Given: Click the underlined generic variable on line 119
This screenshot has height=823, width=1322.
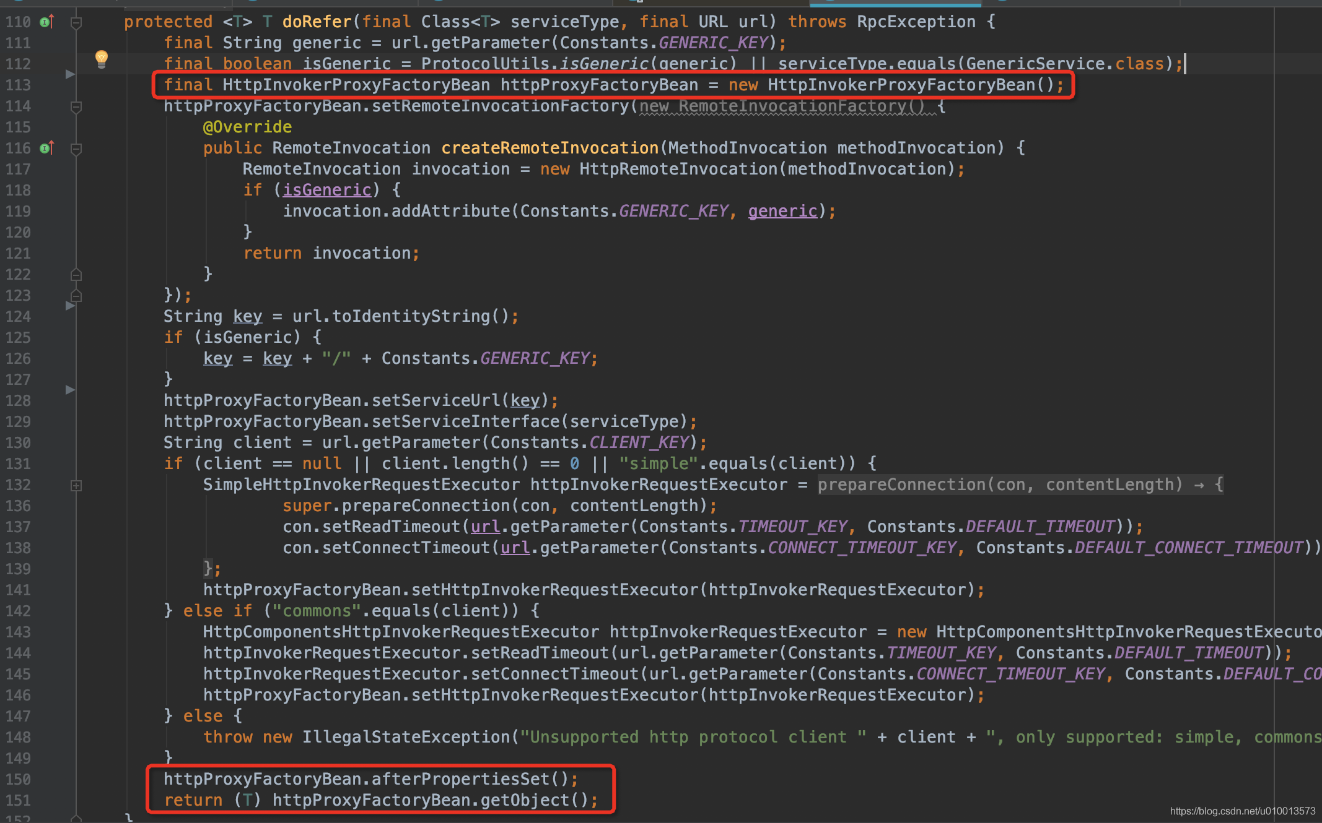Looking at the screenshot, I should click(x=782, y=212).
